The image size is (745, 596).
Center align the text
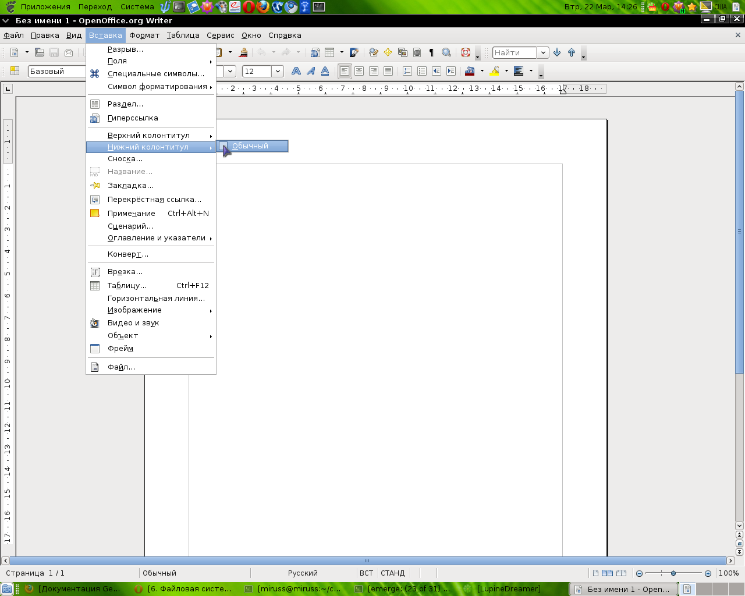(359, 71)
